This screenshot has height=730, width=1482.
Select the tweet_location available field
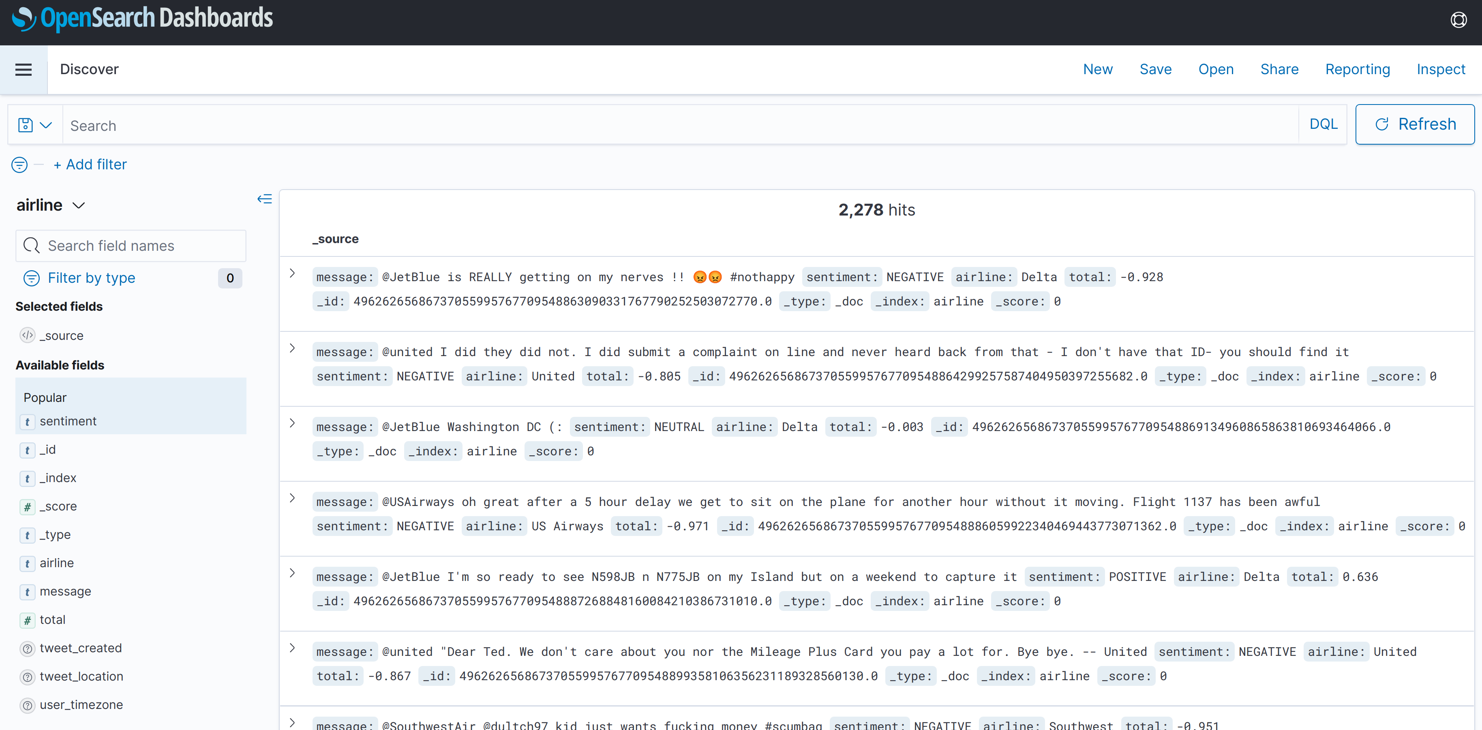click(81, 677)
